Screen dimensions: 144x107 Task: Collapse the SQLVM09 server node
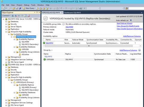(x=3, y=65)
